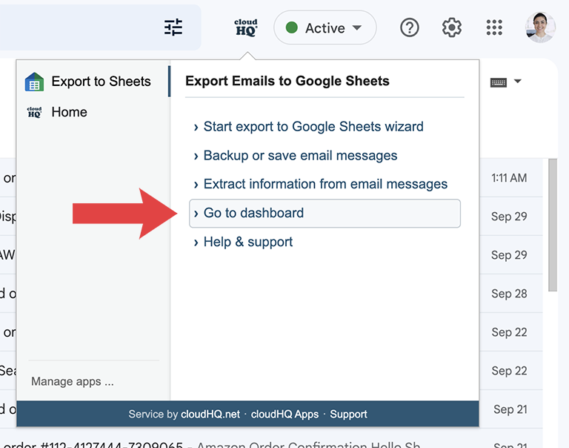Click the 1:11 AM email timestamp
Screen dimensions: 569x448
pyautogui.click(x=509, y=178)
